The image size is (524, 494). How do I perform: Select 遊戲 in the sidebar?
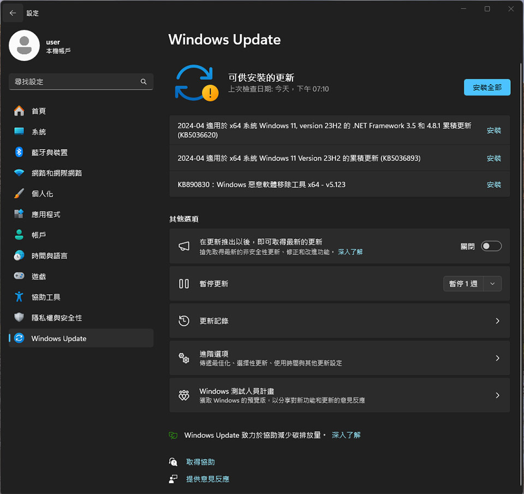coord(81,276)
